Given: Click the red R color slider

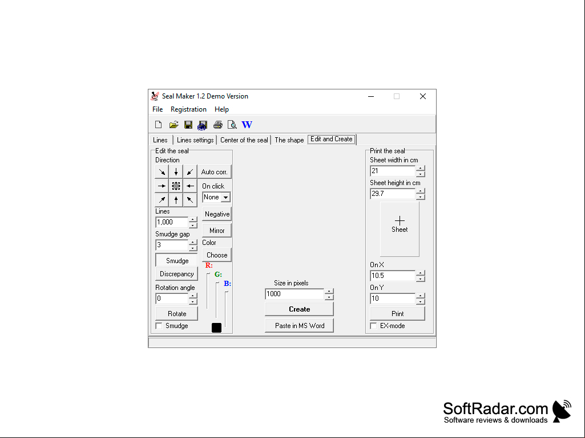Looking at the screenshot, I should pyautogui.click(x=208, y=290).
